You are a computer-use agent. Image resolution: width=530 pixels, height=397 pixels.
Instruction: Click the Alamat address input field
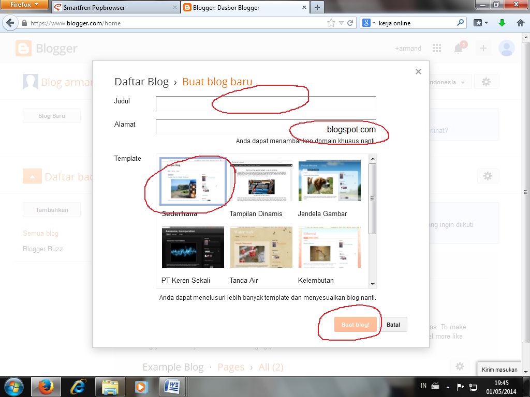click(x=266, y=127)
